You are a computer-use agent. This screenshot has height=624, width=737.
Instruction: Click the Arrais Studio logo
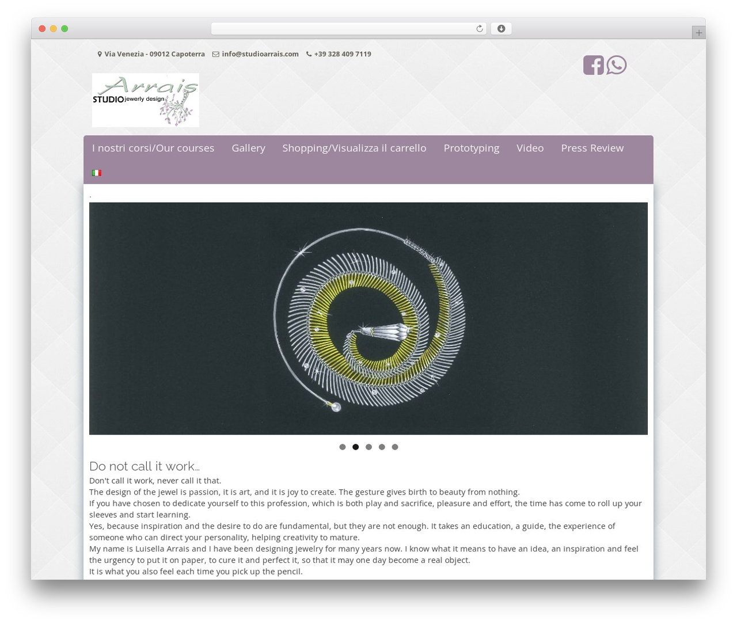click(x=146, y=100)
